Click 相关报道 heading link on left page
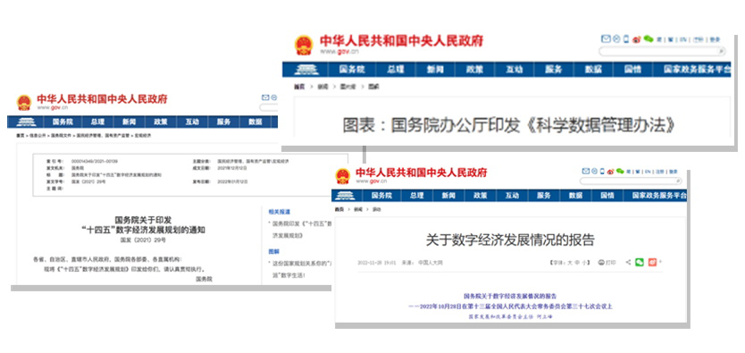745x353 pixels. (x=279, y=212)
